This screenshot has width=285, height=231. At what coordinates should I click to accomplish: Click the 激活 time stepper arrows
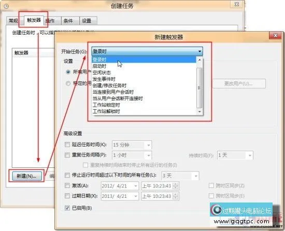[x=176, y=186]
